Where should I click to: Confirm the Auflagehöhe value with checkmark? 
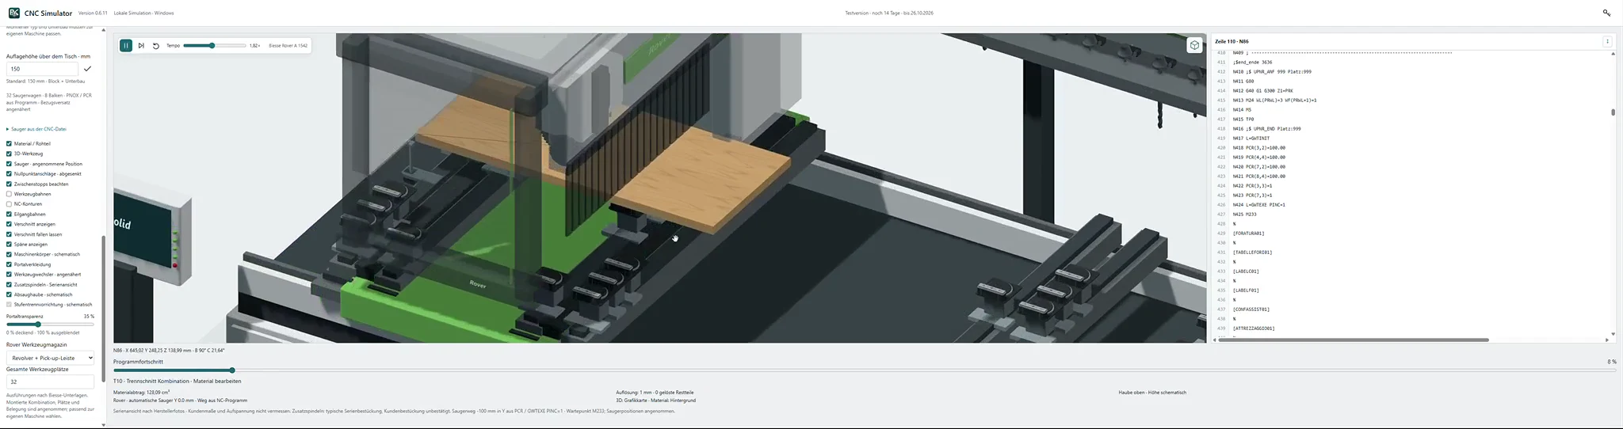87,69
